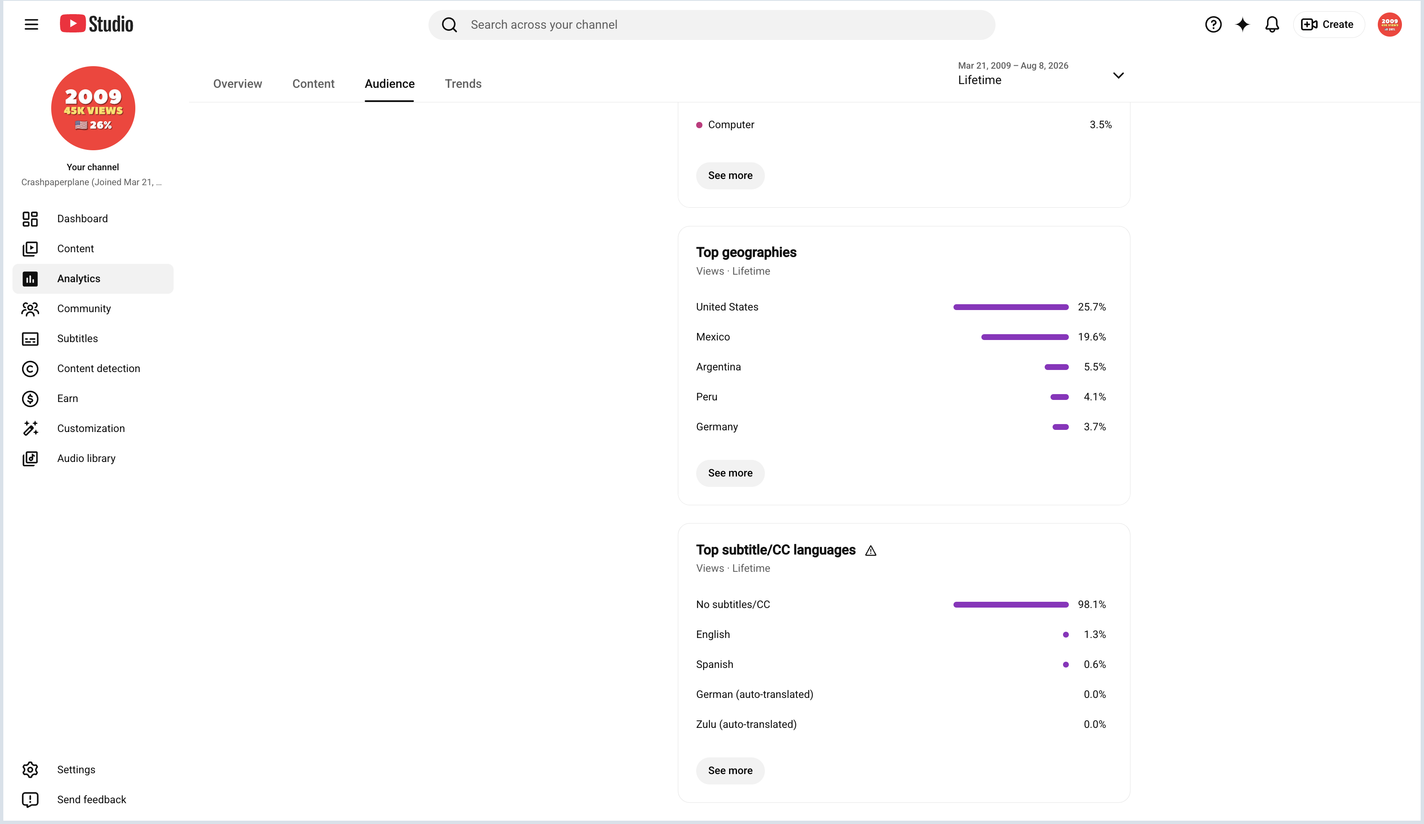Screen dimensions: 1424x824
Task: Click the 98.1% No subtitles value
Action: pos(1091,604)
